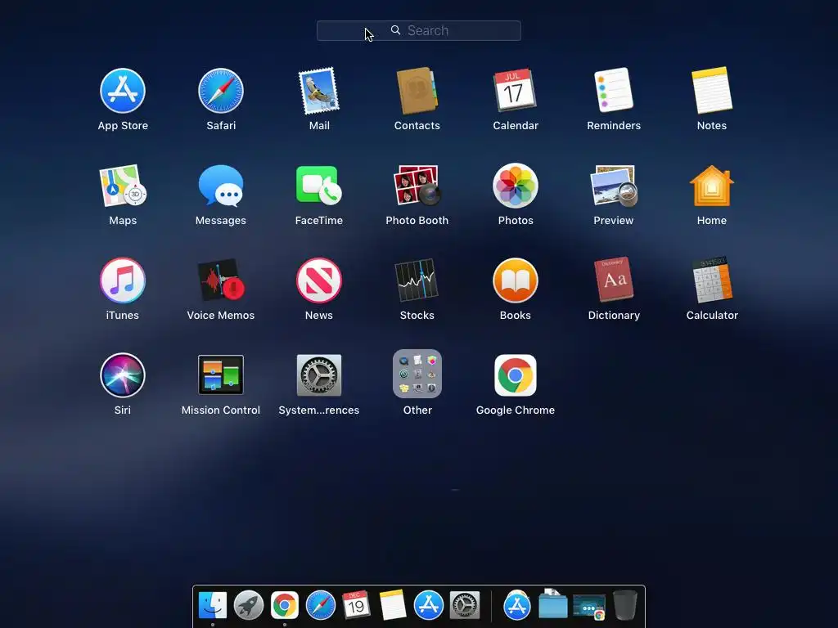The width and height of the screenshot is (838, 628).
Task: Open the Dock stack with Chrome badge
Action: pos(589,607)
